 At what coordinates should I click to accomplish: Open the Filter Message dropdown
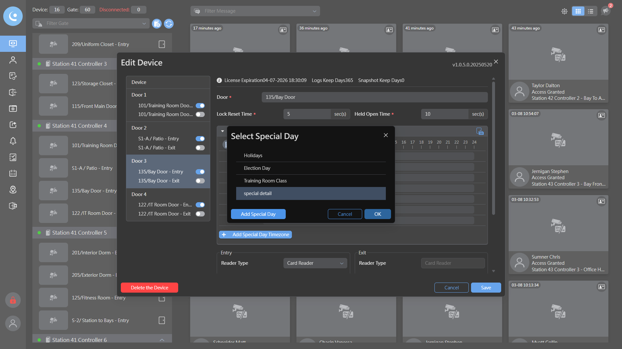255,11
